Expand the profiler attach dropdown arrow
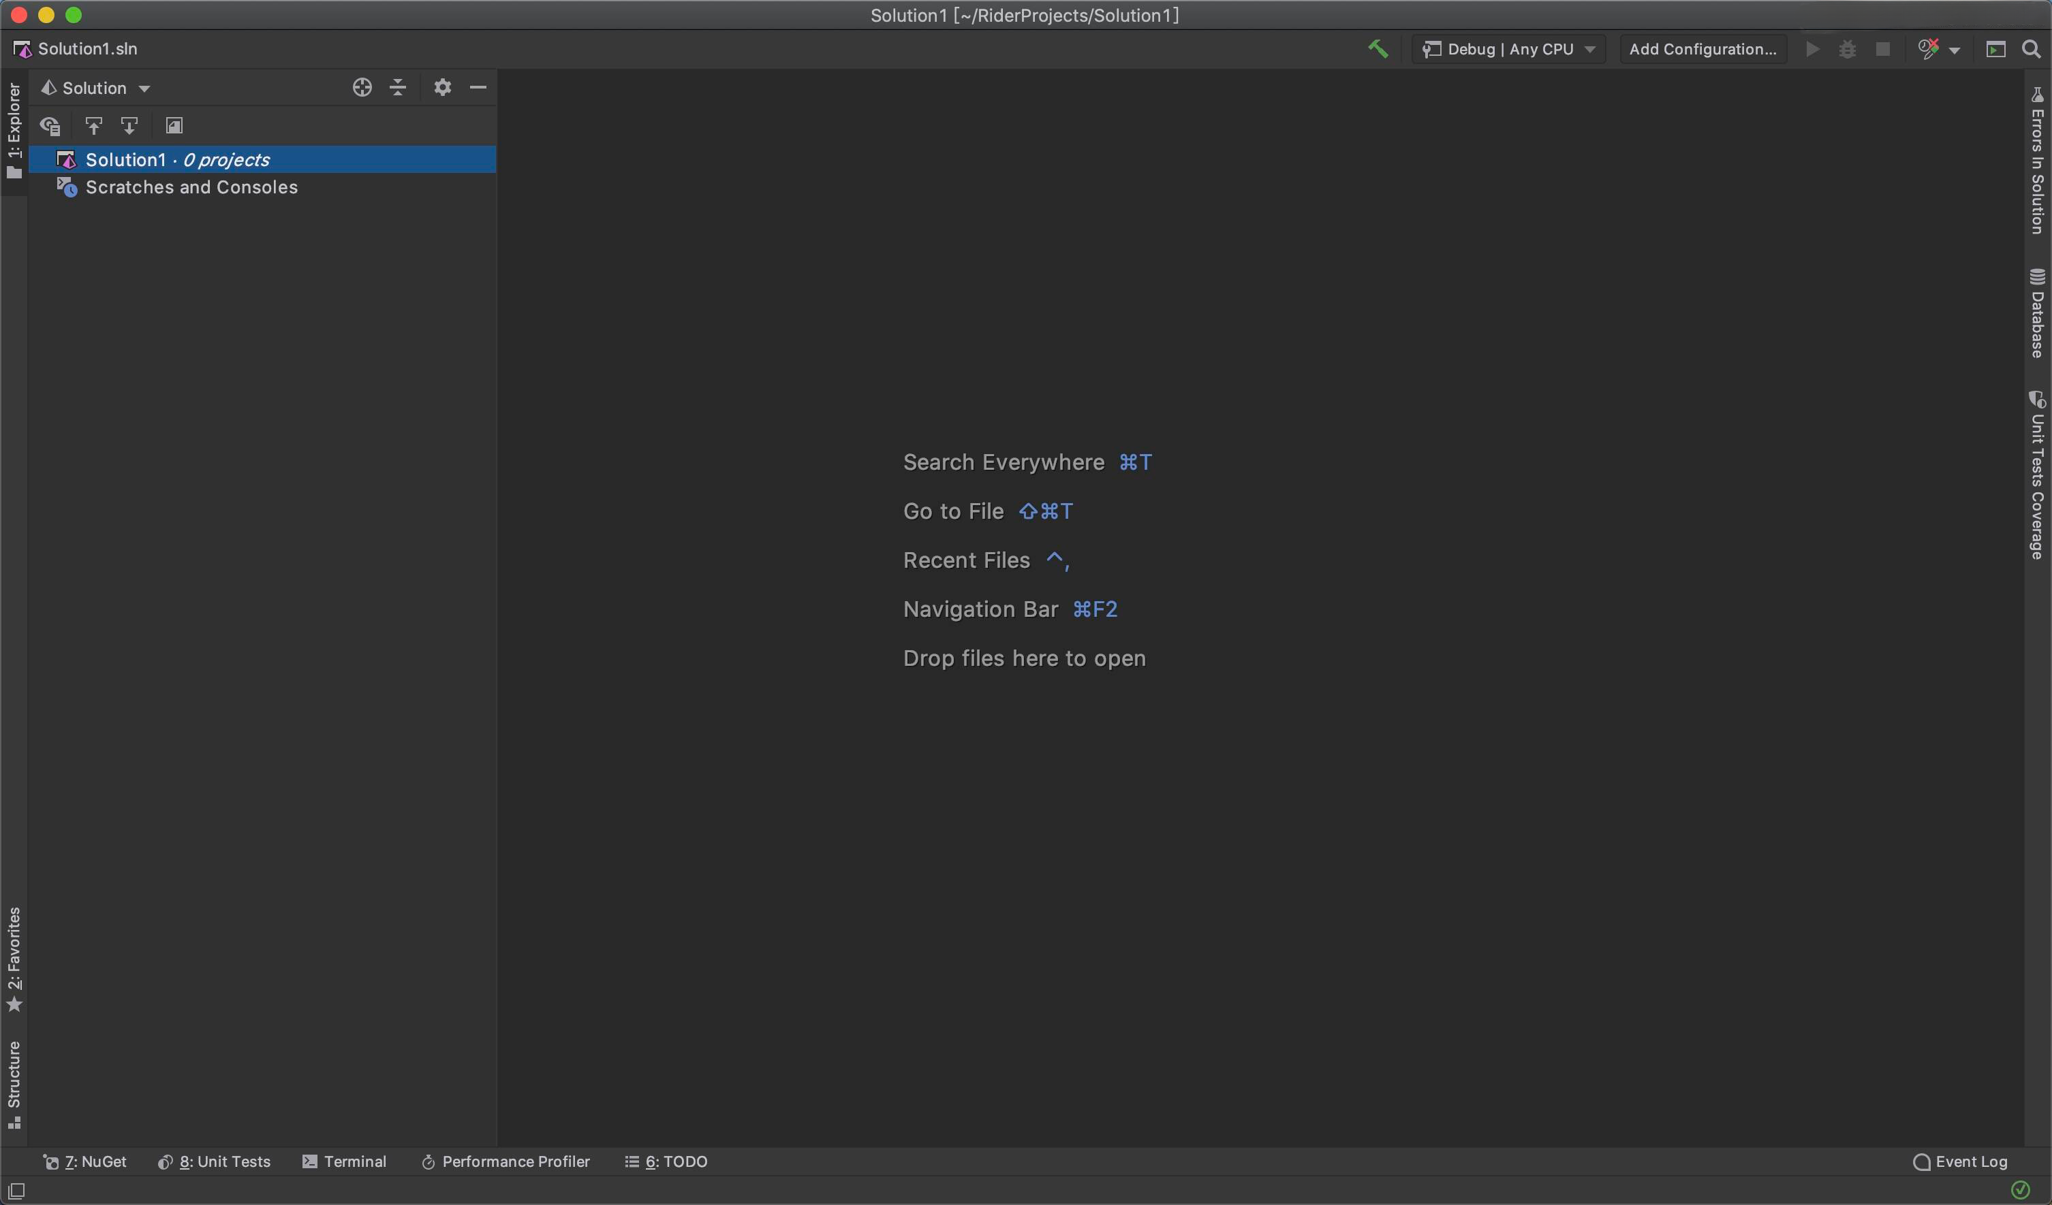 (1955, 50)
